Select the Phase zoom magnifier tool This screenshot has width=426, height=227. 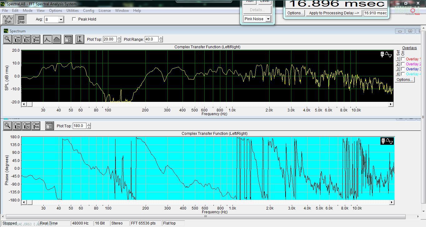[8, 126]
